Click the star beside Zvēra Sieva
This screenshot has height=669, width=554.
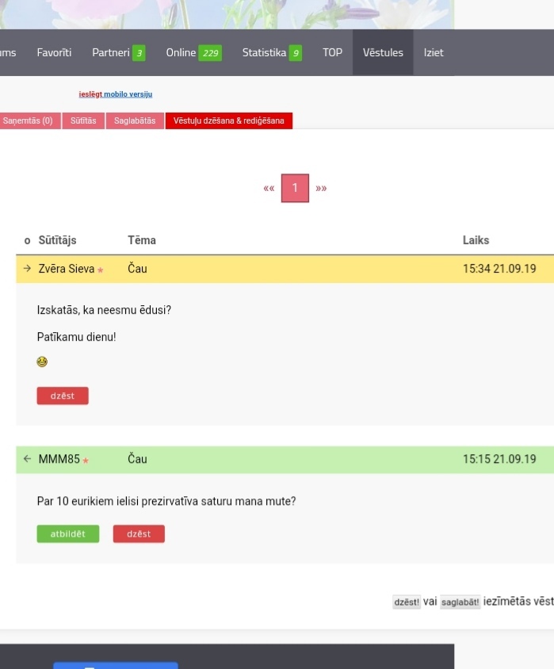[x=101, y=270]
